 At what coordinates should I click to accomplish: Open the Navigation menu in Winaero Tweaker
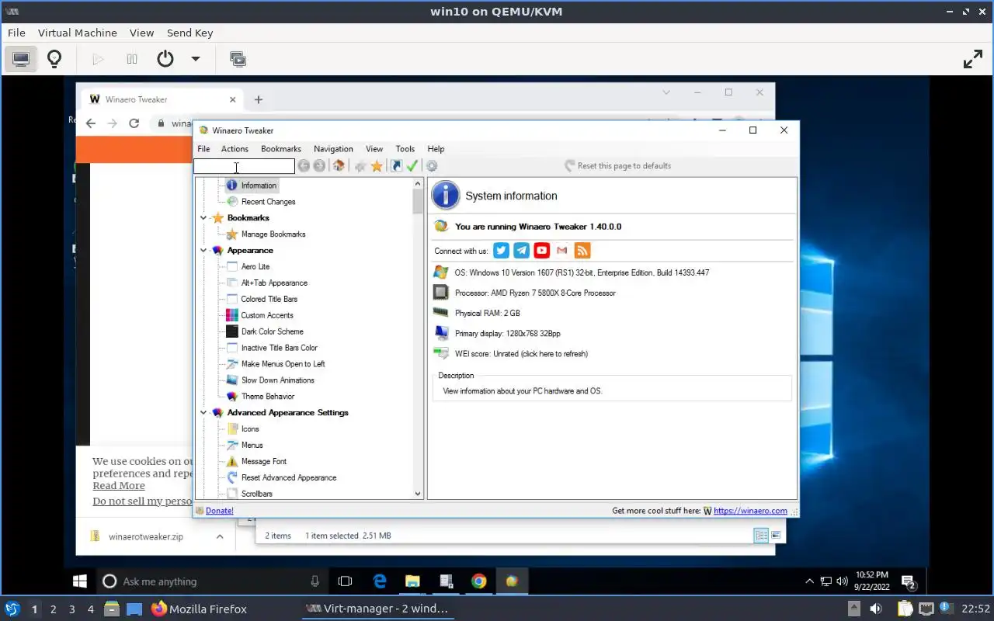[x=333, y=149]
